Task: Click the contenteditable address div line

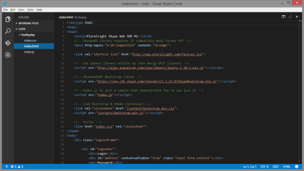Action: 156,158
